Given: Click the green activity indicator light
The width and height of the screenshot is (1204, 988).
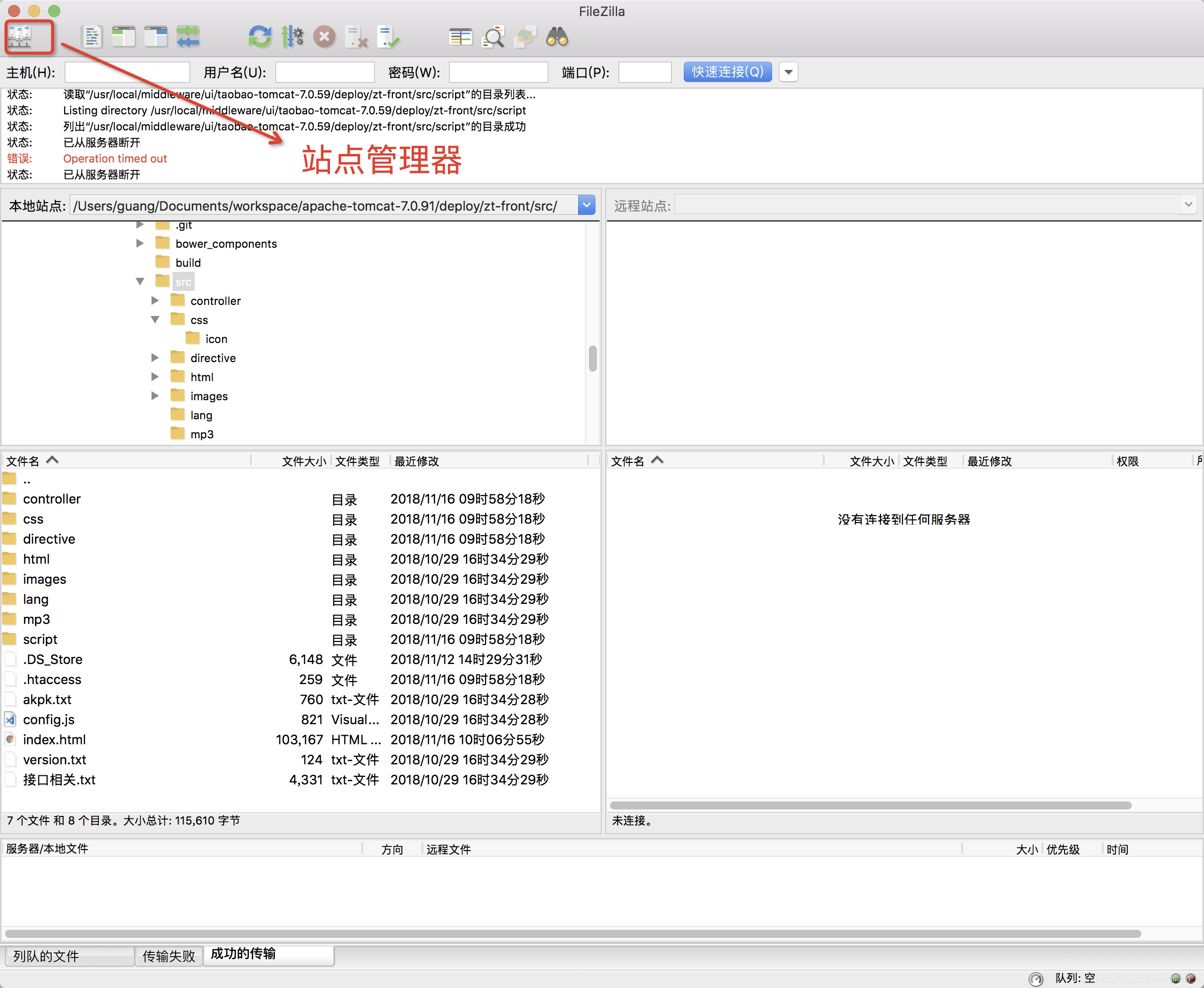Looking at the screenshot, I should (x=1175, y=978).
